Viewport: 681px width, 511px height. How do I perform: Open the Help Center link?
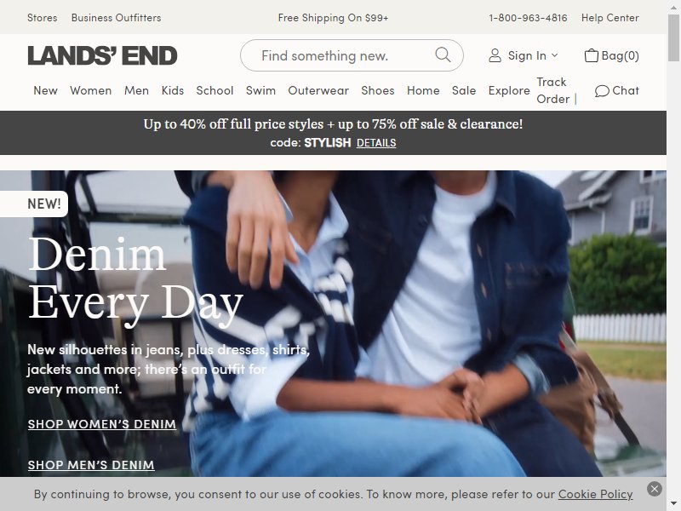tap(609, 18)
